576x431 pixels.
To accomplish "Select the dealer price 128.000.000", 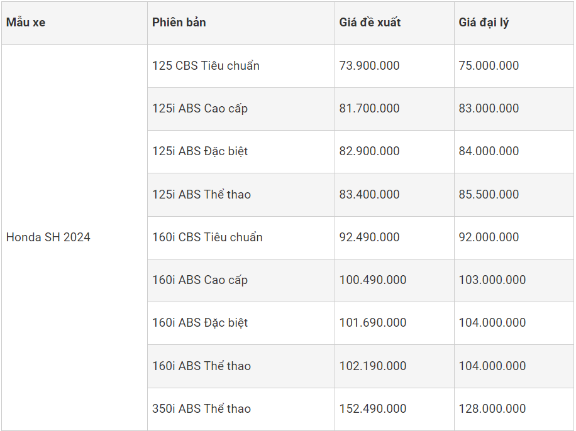I will (492, 409).
